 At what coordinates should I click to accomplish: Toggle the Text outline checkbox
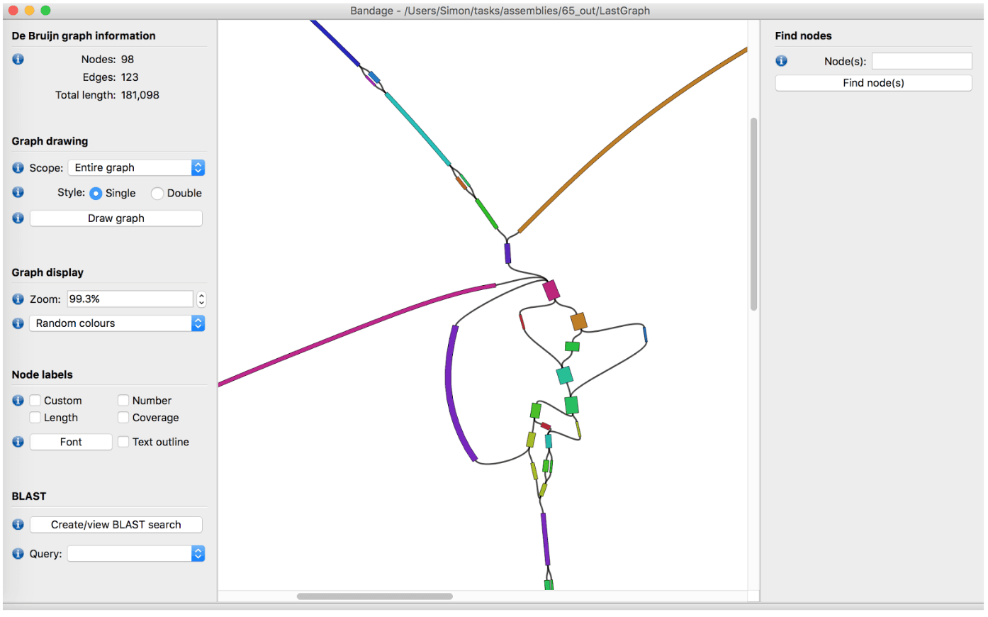click(123, 442)
